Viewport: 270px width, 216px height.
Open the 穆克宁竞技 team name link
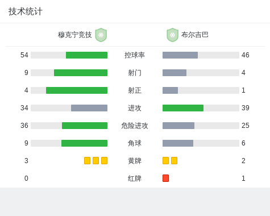(75, 35)
